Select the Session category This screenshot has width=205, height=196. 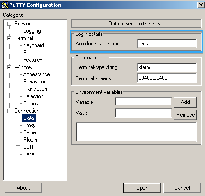tap(23, 24)
